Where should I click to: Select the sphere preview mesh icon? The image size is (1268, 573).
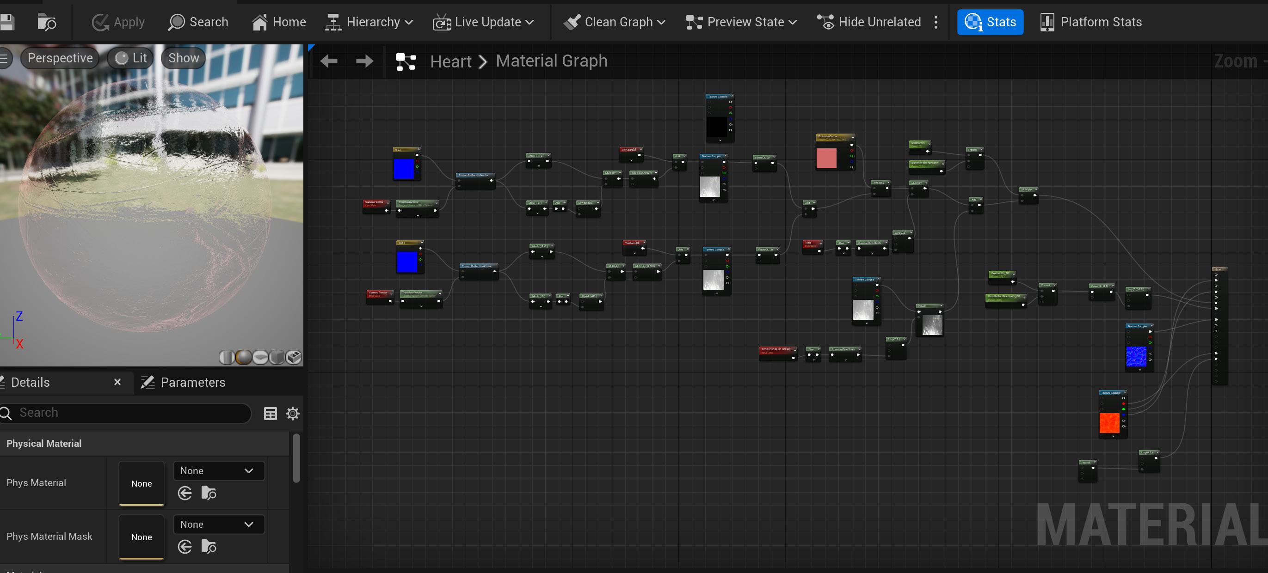pyautogui.click(x=243, y=357)
